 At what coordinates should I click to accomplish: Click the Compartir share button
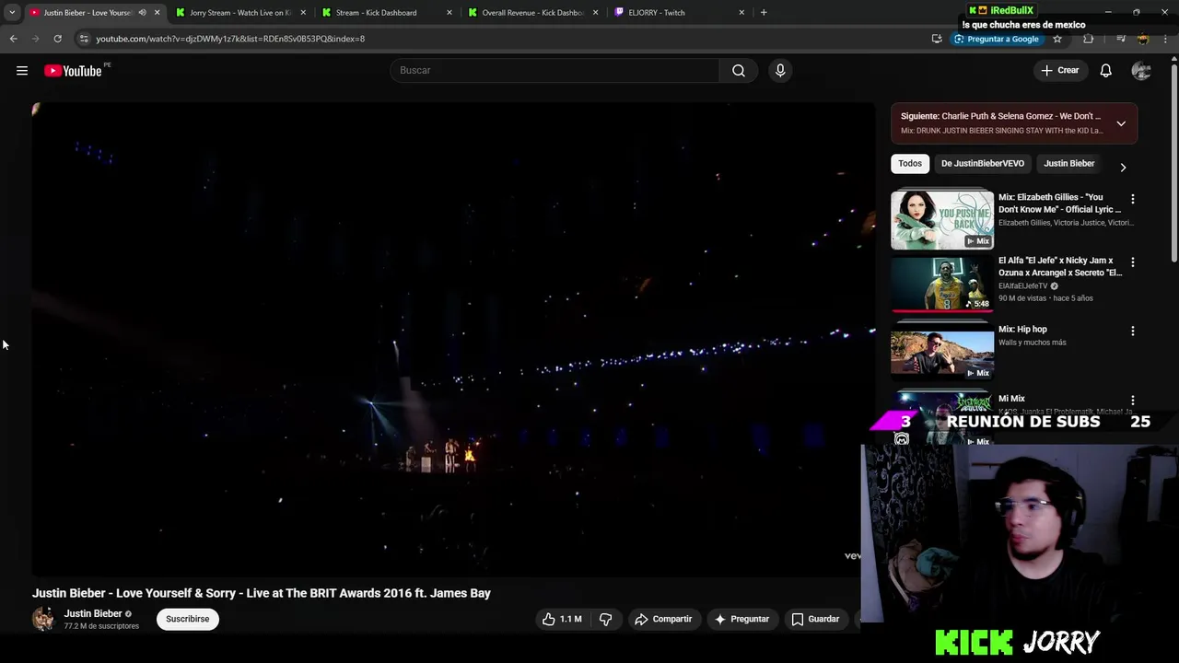(x=663, y=619)
